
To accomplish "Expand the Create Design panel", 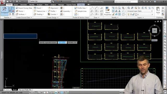I will pyautogui.click(x=52, y=17).
